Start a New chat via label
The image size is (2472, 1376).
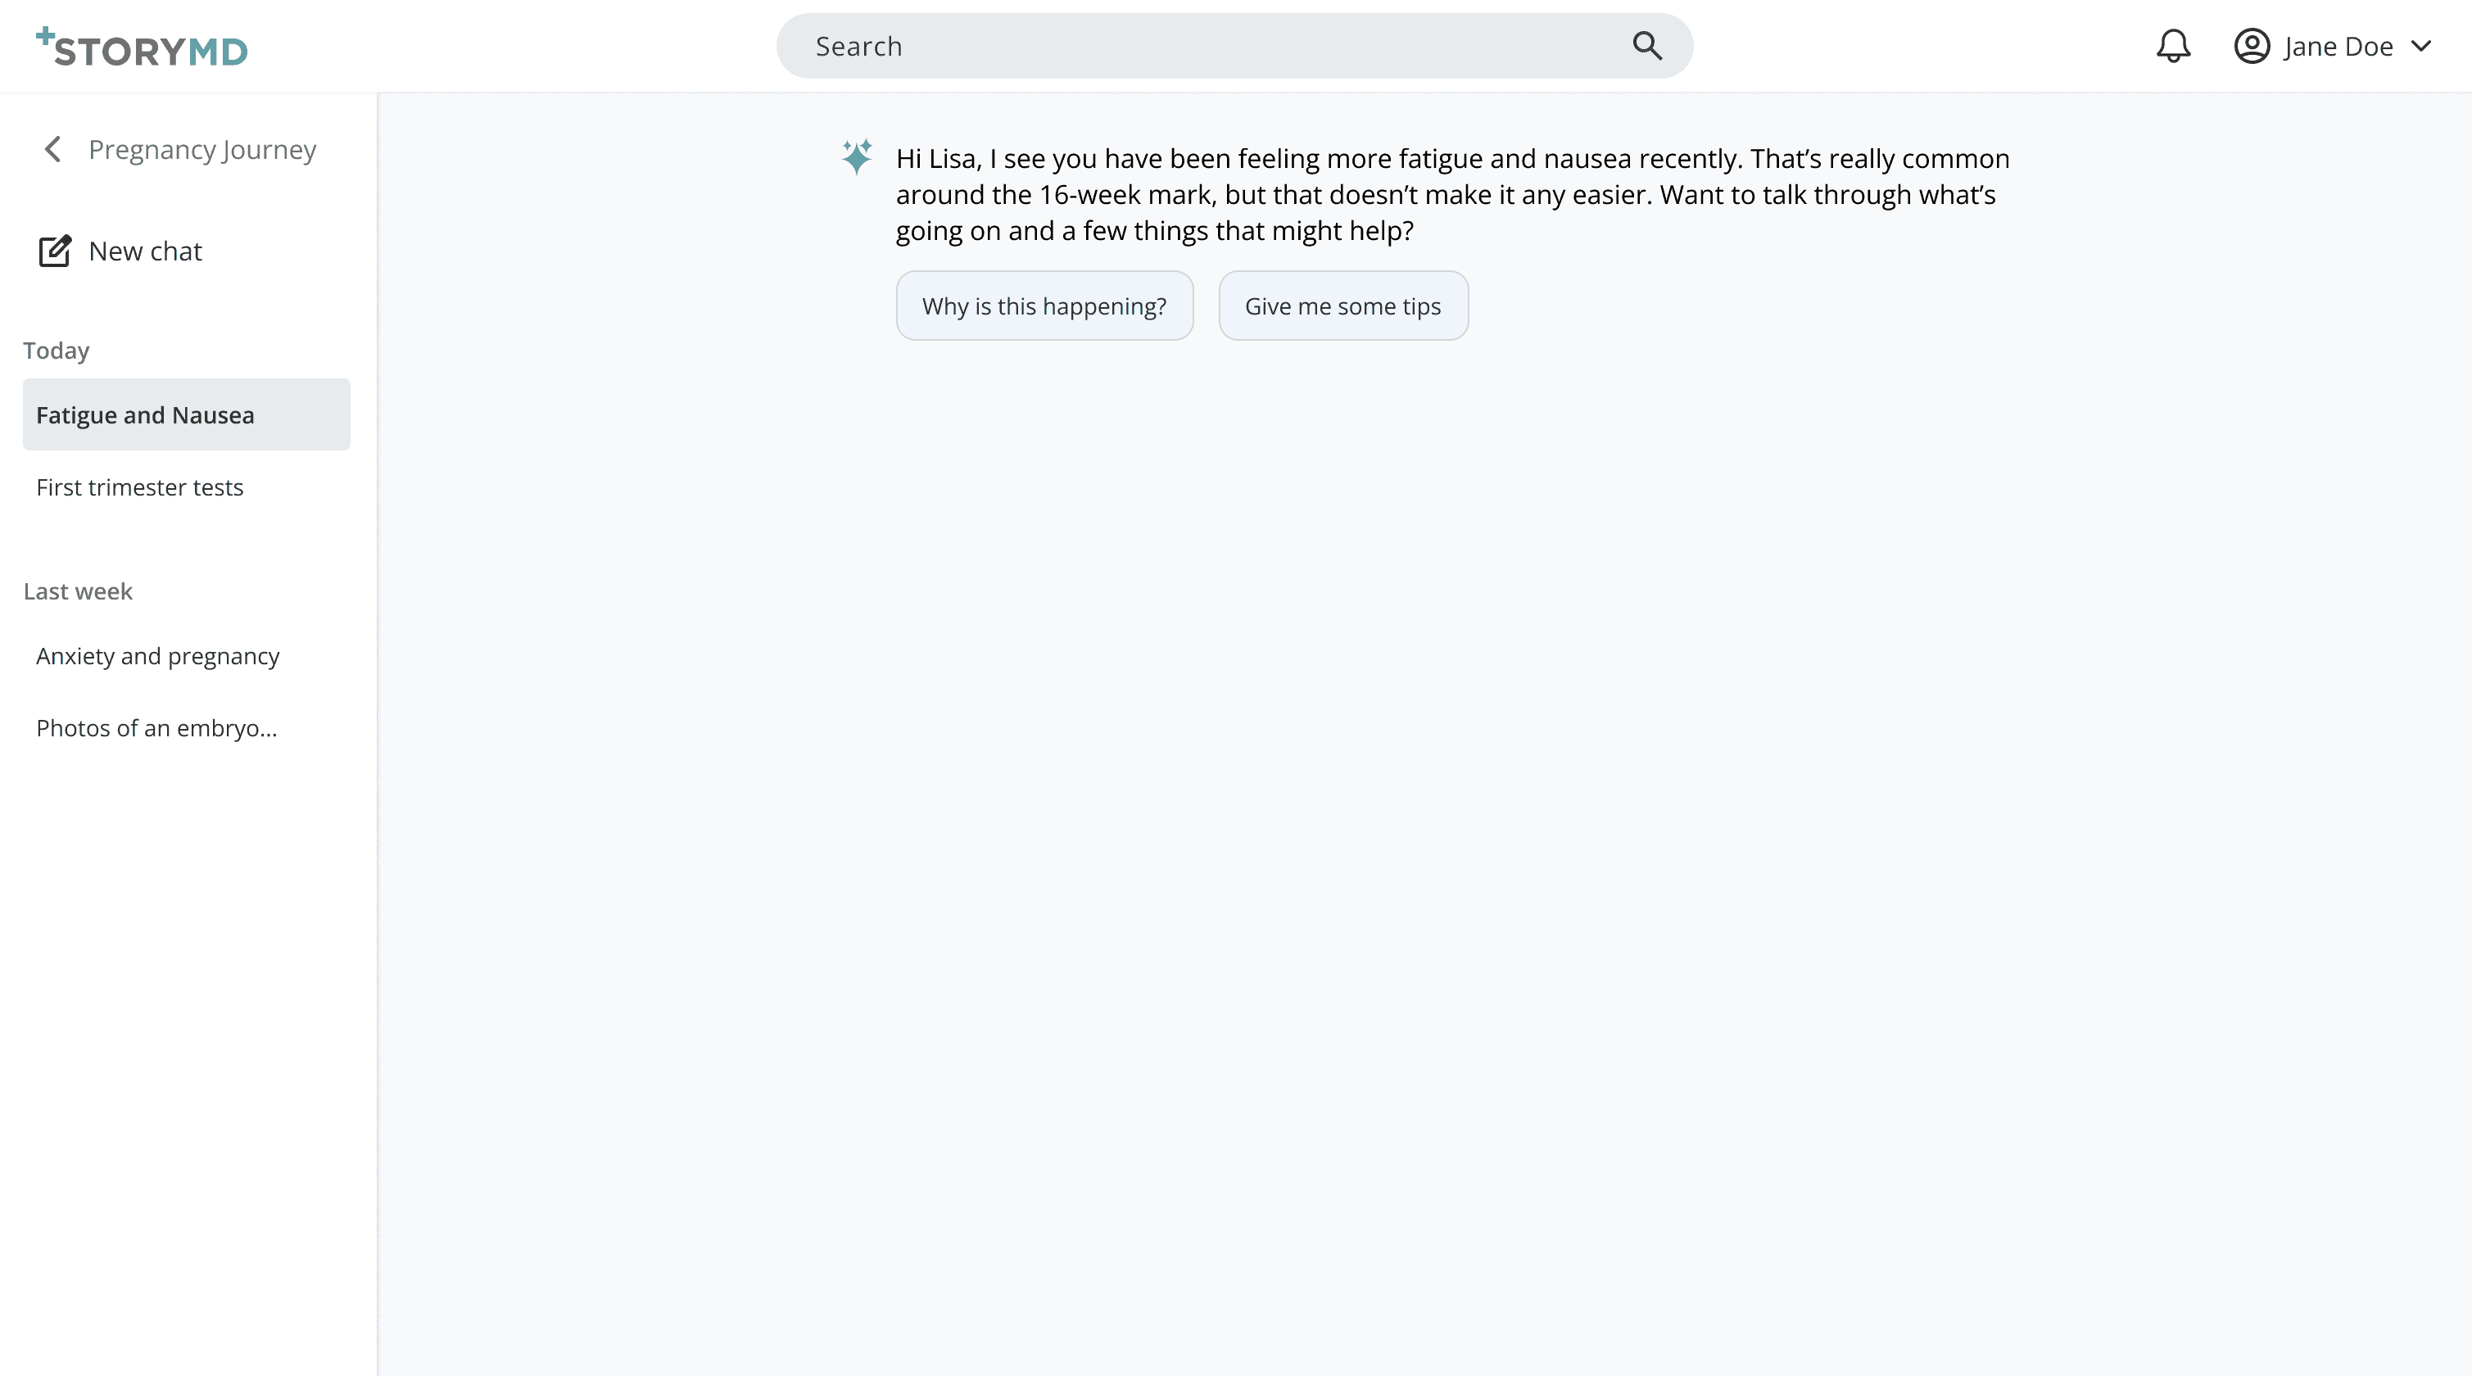coord(145,251)
